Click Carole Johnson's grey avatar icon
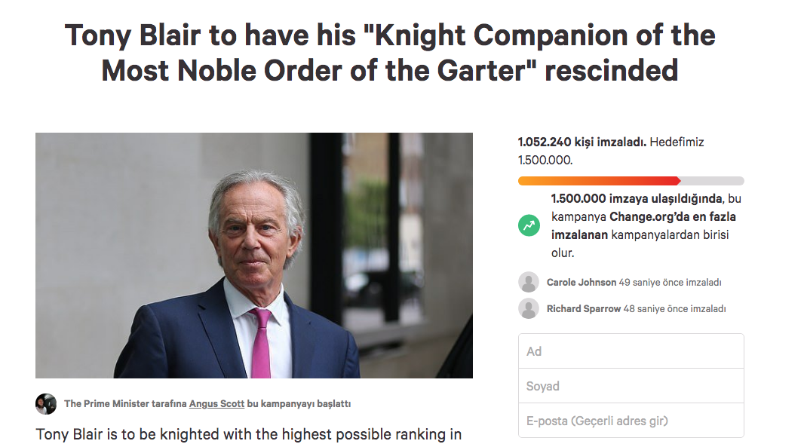The image size is (804, 444). pyautogui.click(x=529, y=282)
